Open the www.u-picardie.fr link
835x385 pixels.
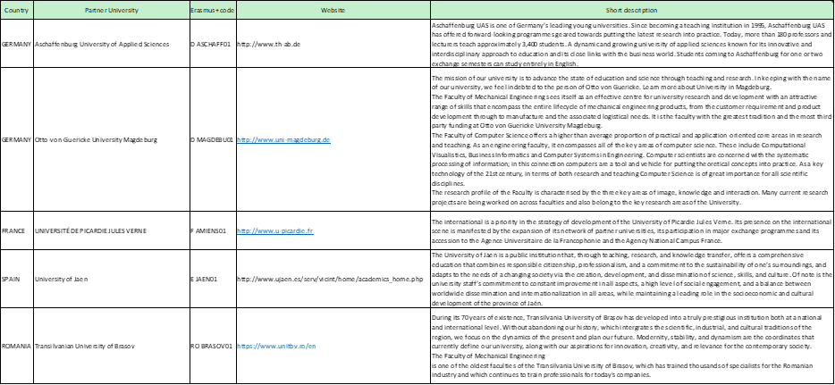click(274, 230)
